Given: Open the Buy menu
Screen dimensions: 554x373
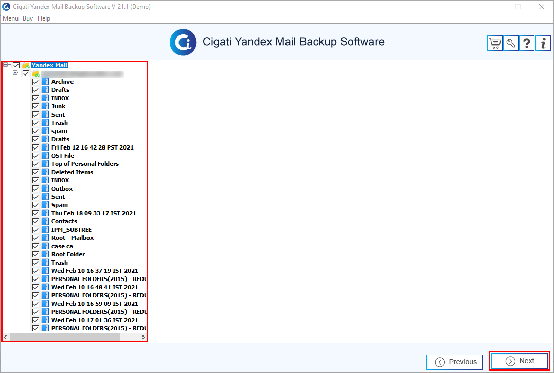Looking at the screenshot, I should (x=28, y=18).
